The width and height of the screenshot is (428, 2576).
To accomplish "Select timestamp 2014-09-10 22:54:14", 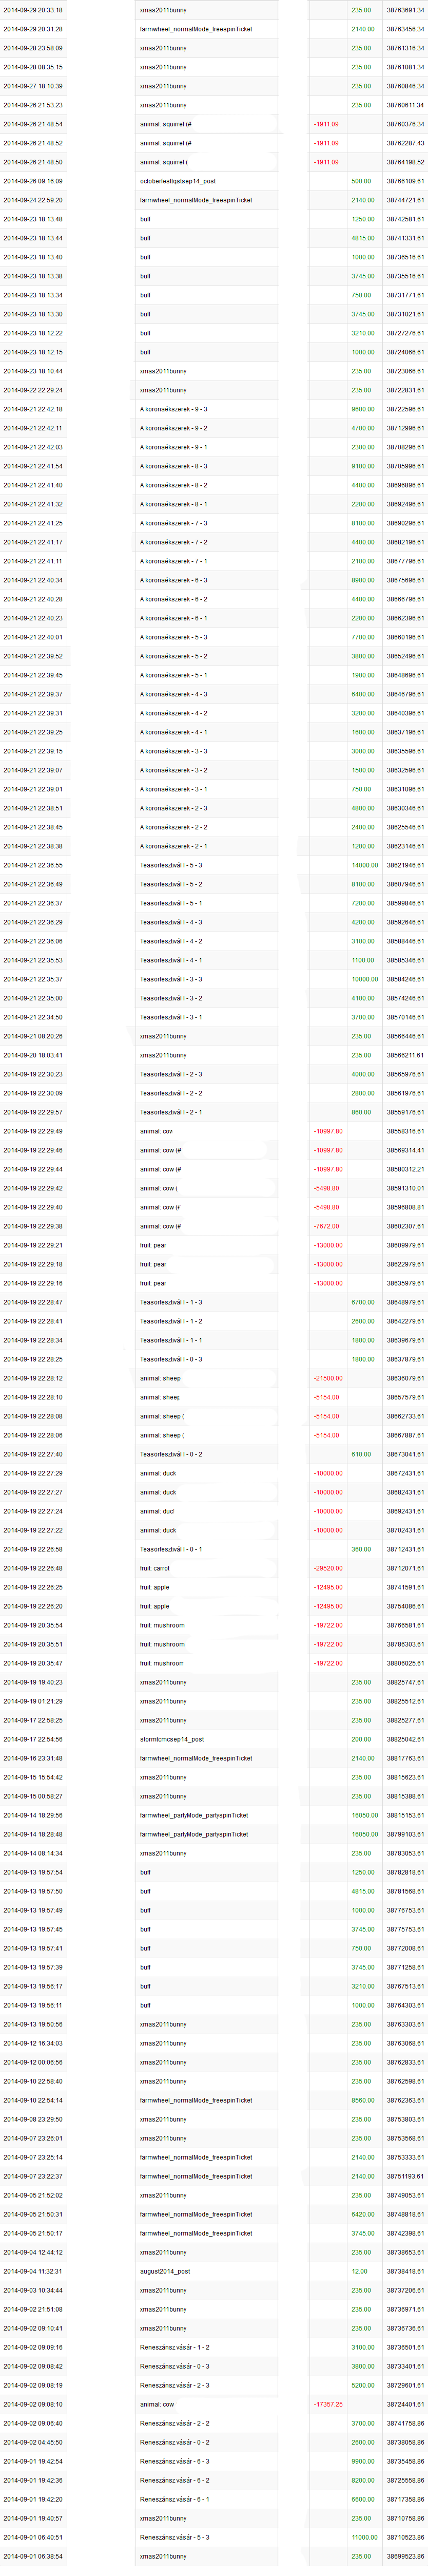I will 32,2100.
